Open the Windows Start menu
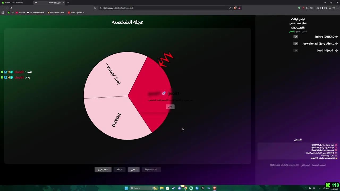Image resolution: width=340 pixels, height=191 pixels. (126, 188)
